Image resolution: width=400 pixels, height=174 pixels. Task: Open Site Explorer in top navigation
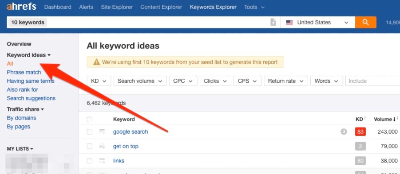pyautogui.click(x=117, y=7)
